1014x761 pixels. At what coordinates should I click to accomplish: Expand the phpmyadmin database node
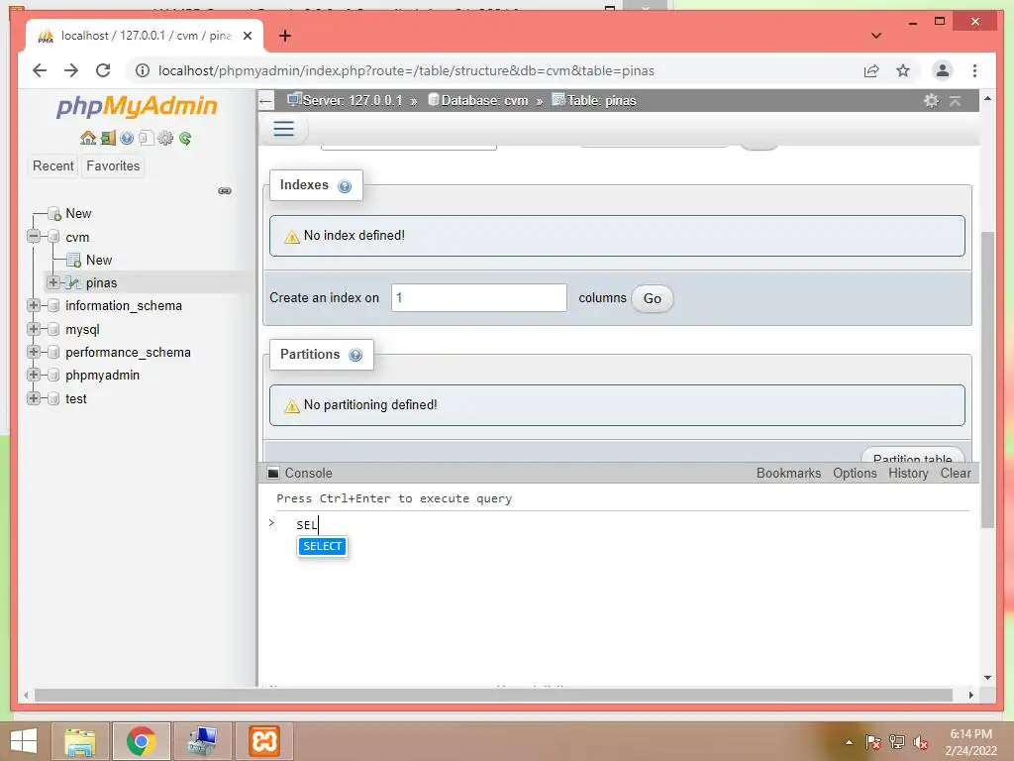[34, 375]
